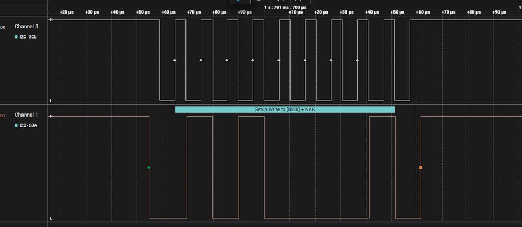The image size is (522, 227).
Task: Select the orange I2C stop condition square
Action: point(421,168)
